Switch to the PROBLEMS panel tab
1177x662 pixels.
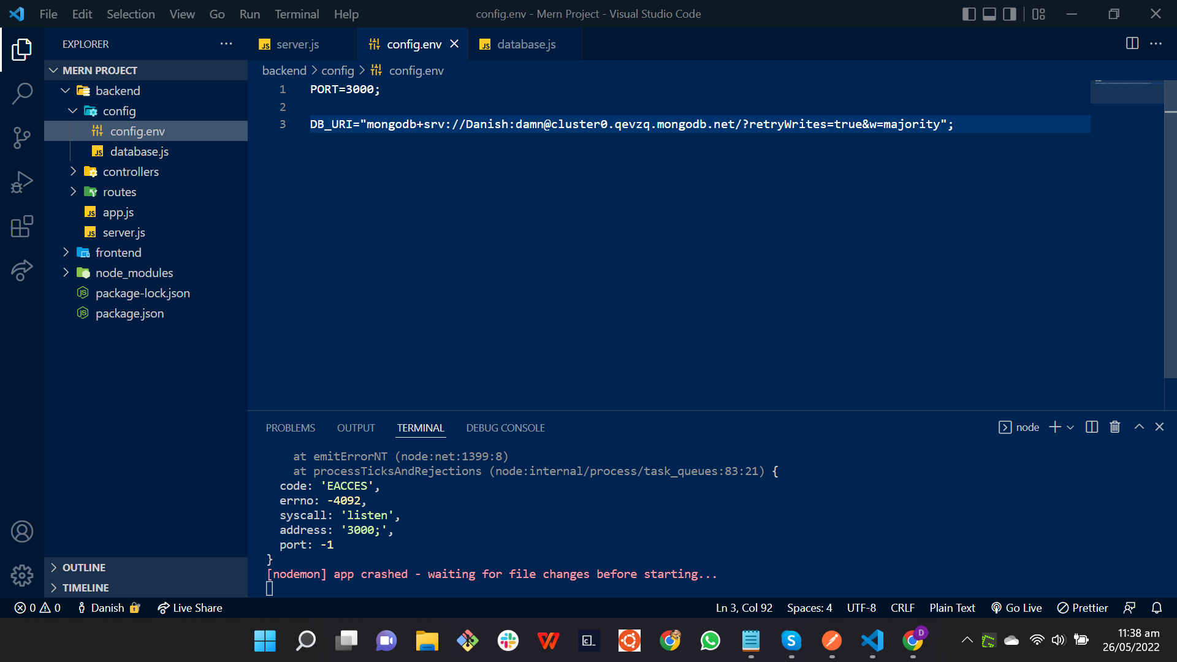coord(290,428)
